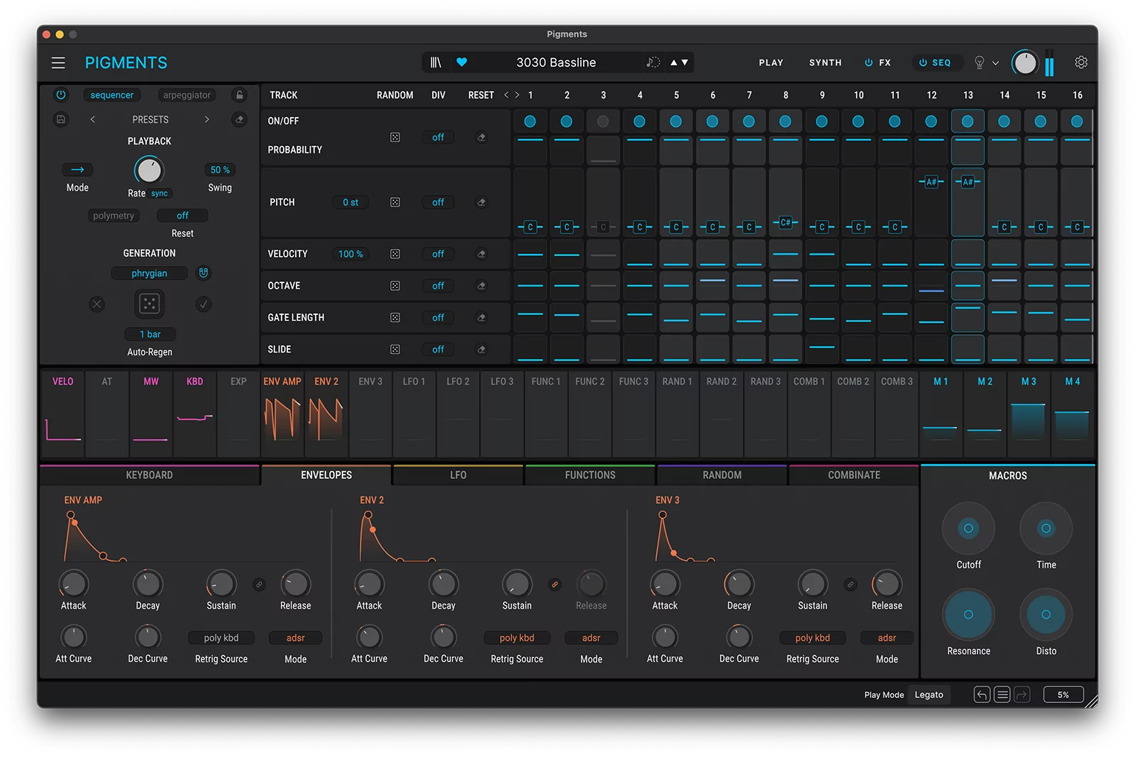Favorite the 3030 Bassline preset with the heart icon
This screenshot has width=1135, height=757.
(x=462, y=62)
